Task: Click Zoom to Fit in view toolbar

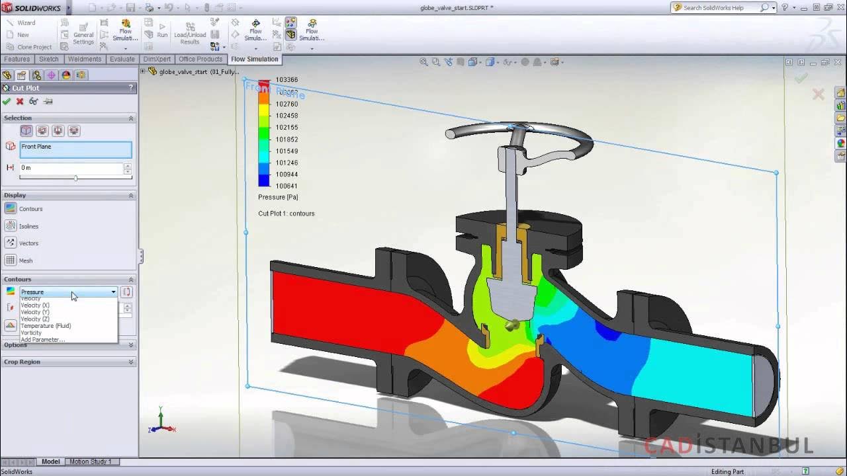Action: point(423,61)
